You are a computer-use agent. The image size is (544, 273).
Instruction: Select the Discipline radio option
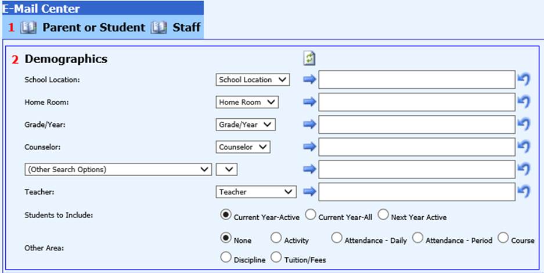[x=226, y=259]
